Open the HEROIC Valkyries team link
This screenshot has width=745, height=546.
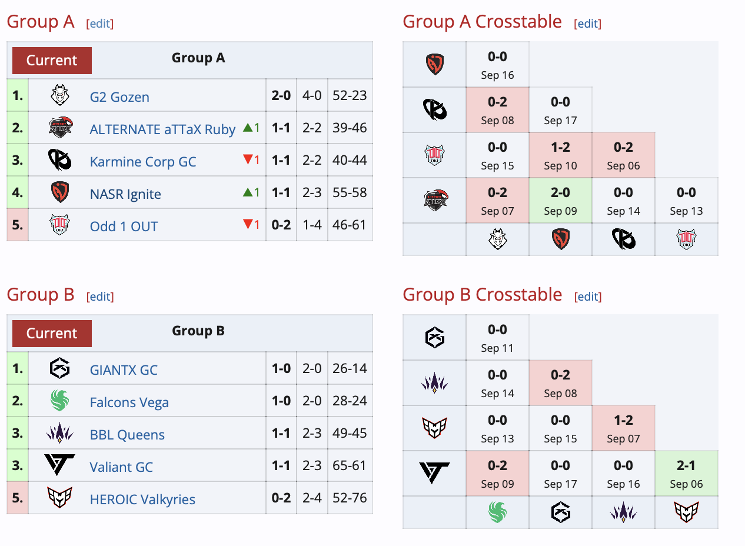pos(142,499)
